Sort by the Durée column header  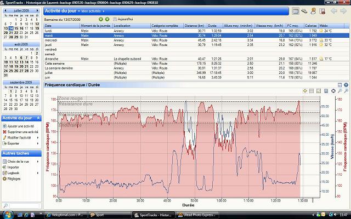tap(215, 26)
